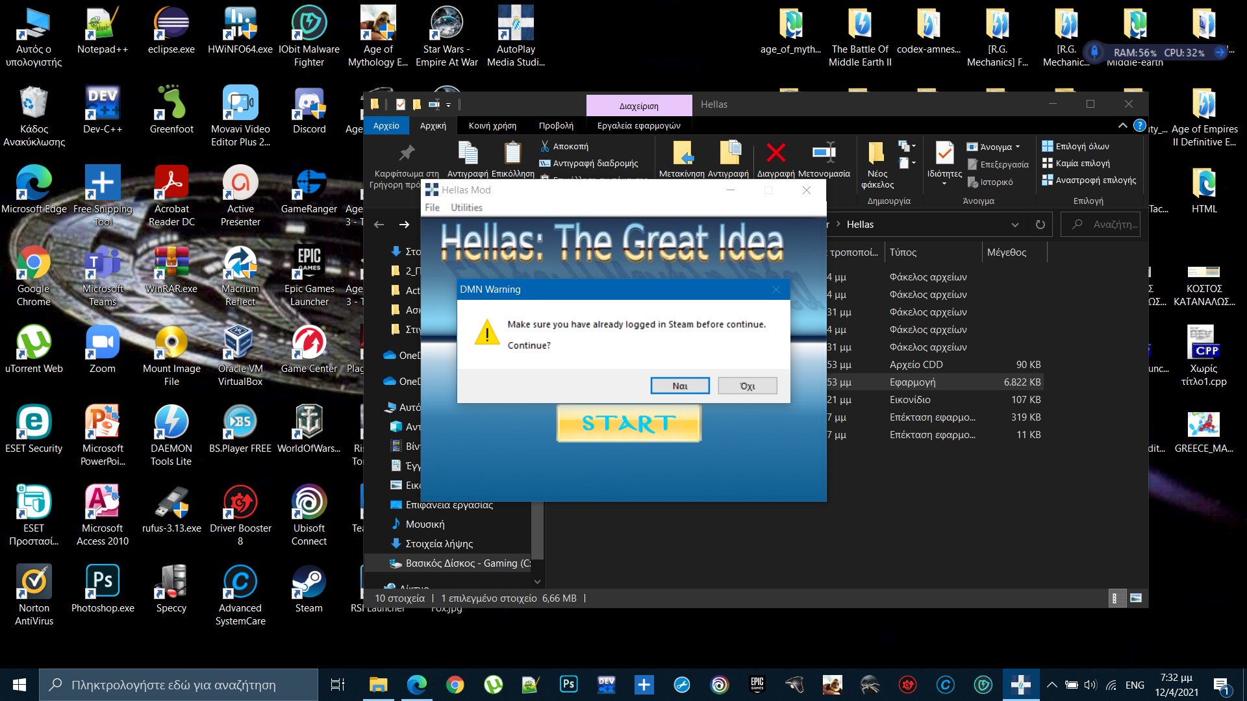Open the Quick Access Toolbar dropdown arrow
This screenshot has height=701, width=1247.
pyautogui.click(x=448, y=105)
